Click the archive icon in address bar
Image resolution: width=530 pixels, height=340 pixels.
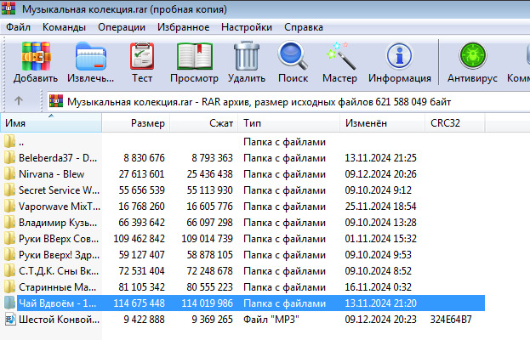56,101
